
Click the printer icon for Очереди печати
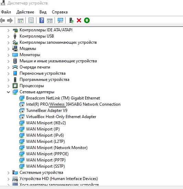click(x=15, y=67)
